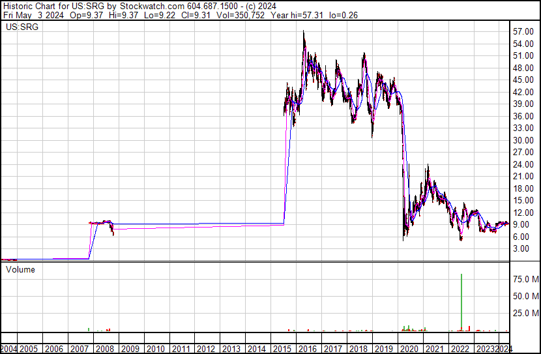
Task: Select the 2014 year label on the time axis
Action: (x=257, y=349)
